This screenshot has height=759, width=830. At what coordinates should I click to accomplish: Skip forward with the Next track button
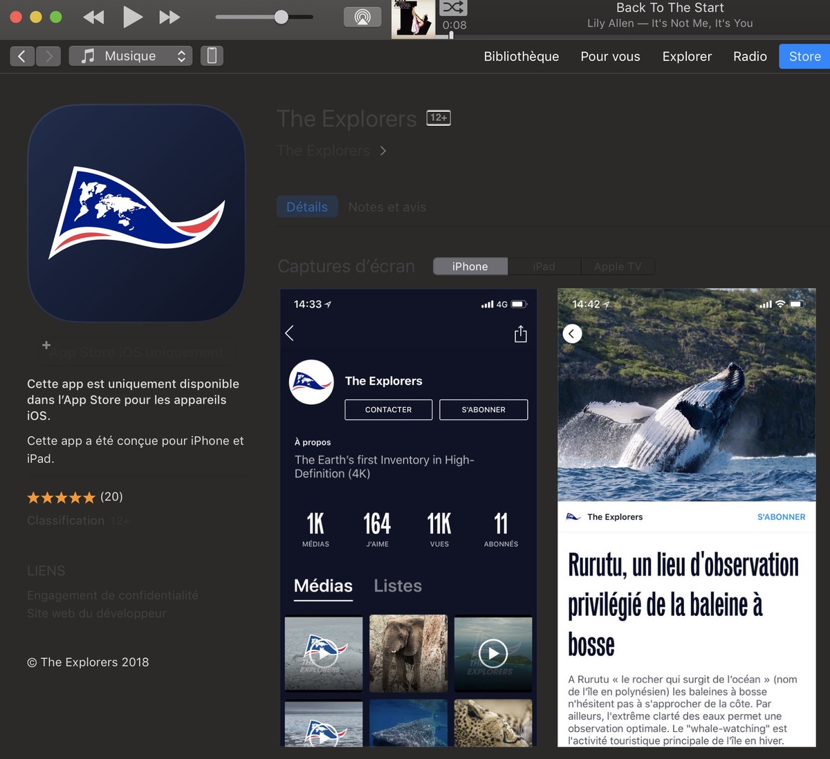169,17
